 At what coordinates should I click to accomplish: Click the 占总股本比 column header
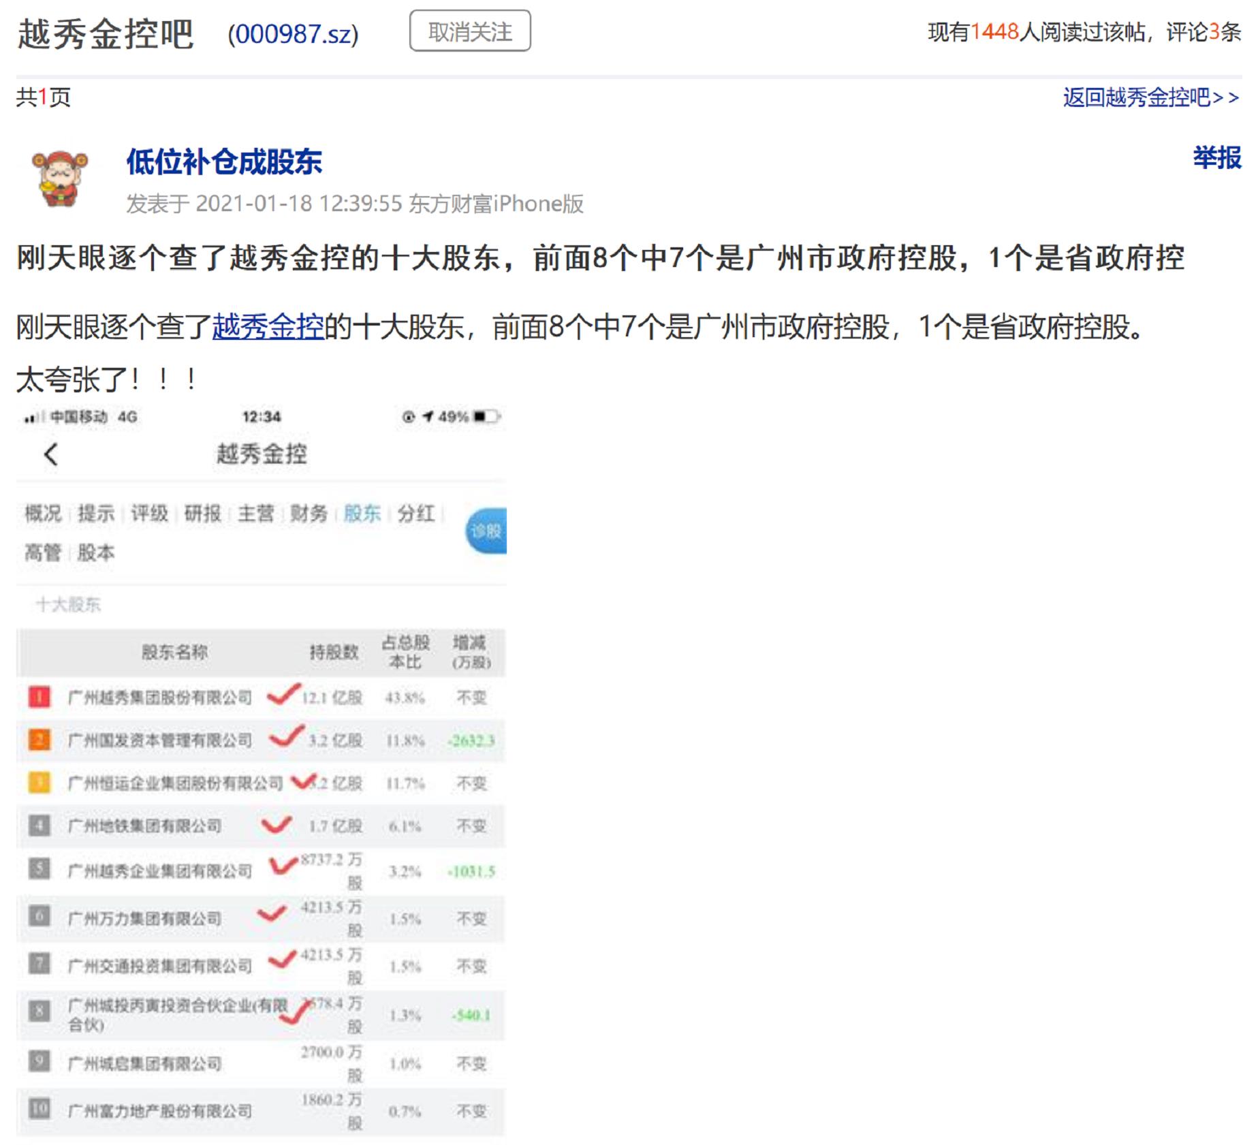[x=405, y=653]
